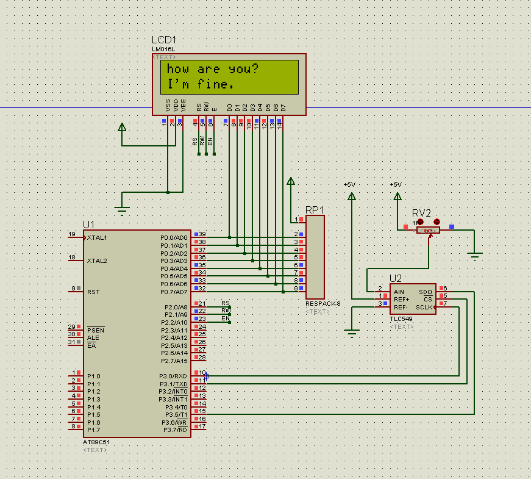531x479 pixels.
Task: Click LCD1 pin label D0
Action: click(x=230, y=108)
